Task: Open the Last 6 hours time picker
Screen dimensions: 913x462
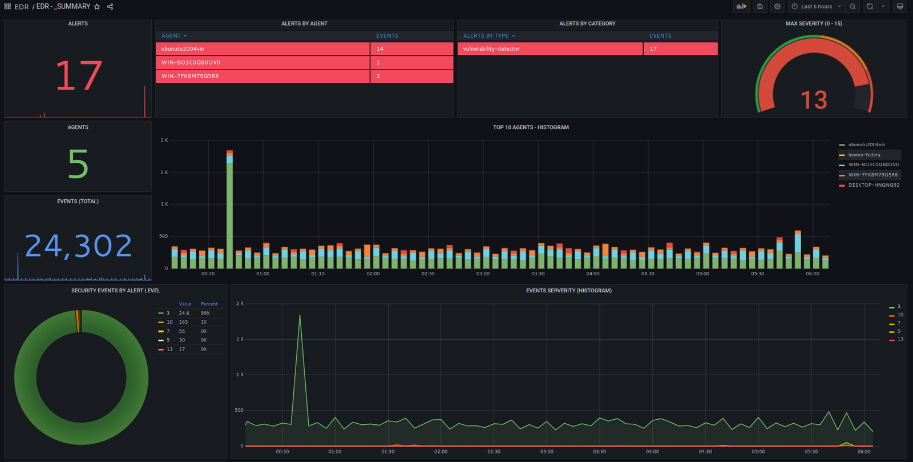Action: [x=817, y=6]
